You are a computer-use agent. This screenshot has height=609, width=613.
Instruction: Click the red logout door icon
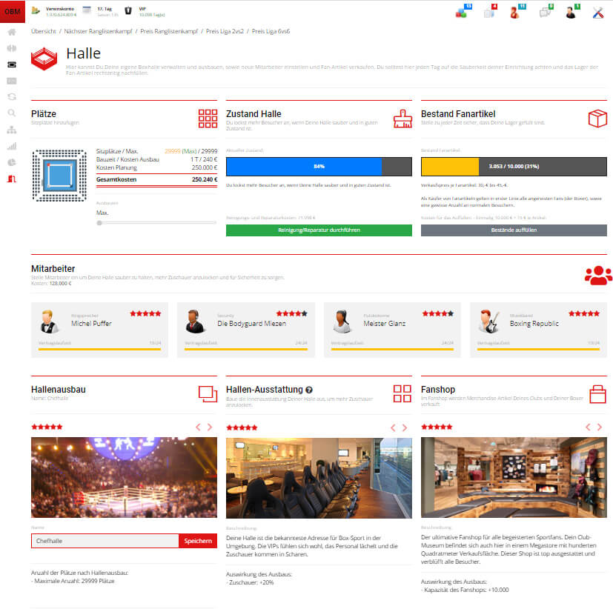pyautogui.click(x=12, y=179)
